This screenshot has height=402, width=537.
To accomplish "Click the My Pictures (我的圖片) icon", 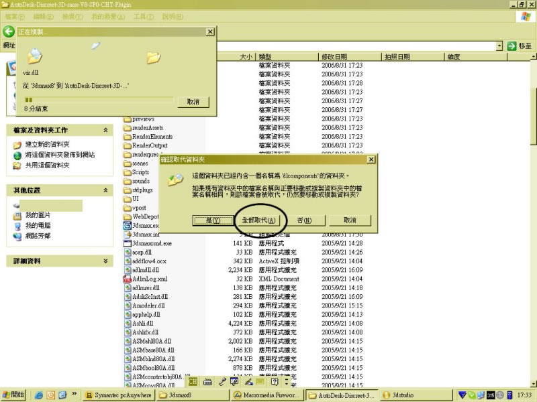I will pos(17,216).
